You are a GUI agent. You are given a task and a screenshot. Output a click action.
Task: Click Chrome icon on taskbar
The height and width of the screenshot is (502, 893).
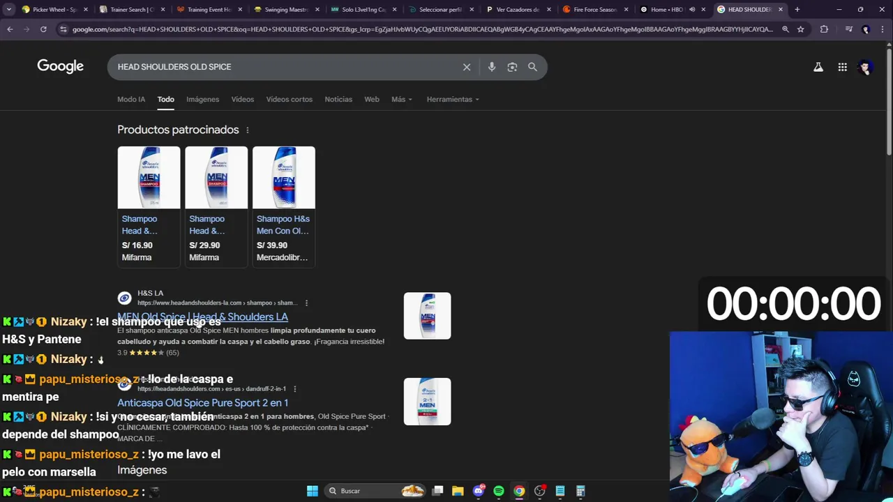pos(519,491)
